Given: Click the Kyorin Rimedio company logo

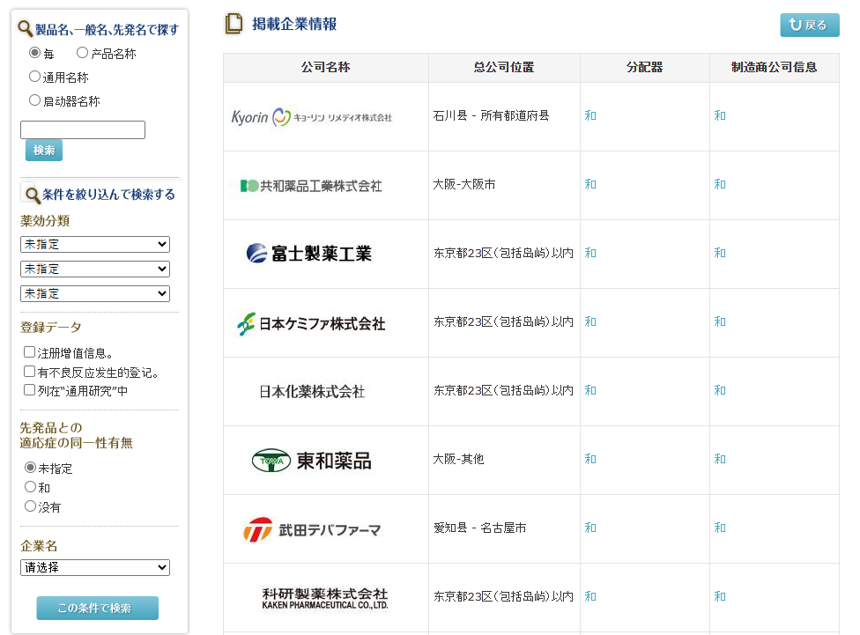Looking at the screenshot, I should click(312, 117).
